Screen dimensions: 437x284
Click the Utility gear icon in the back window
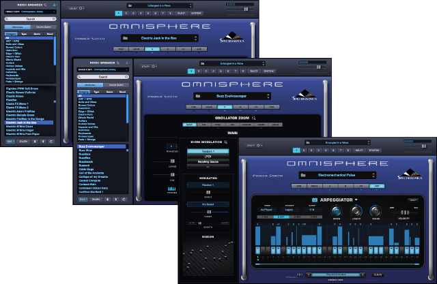click(81, 8)
